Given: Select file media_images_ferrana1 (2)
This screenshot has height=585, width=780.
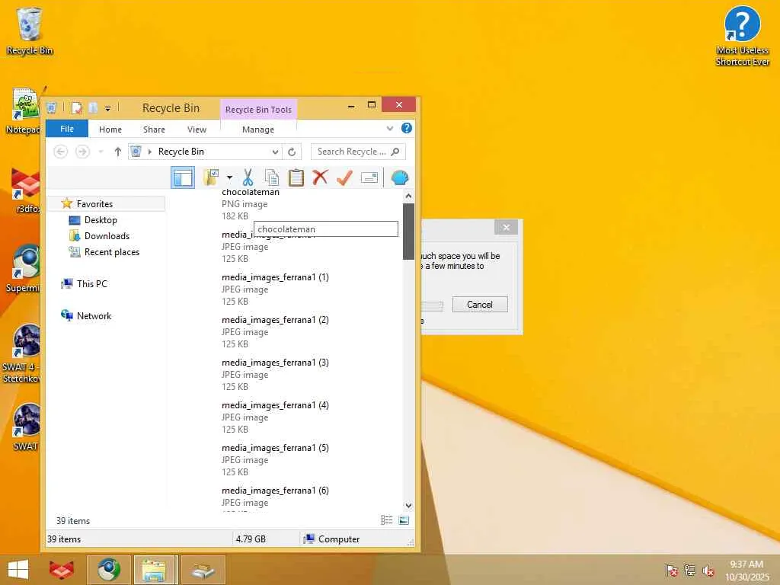Looking at the screenshot, I should tap(275, 332).
